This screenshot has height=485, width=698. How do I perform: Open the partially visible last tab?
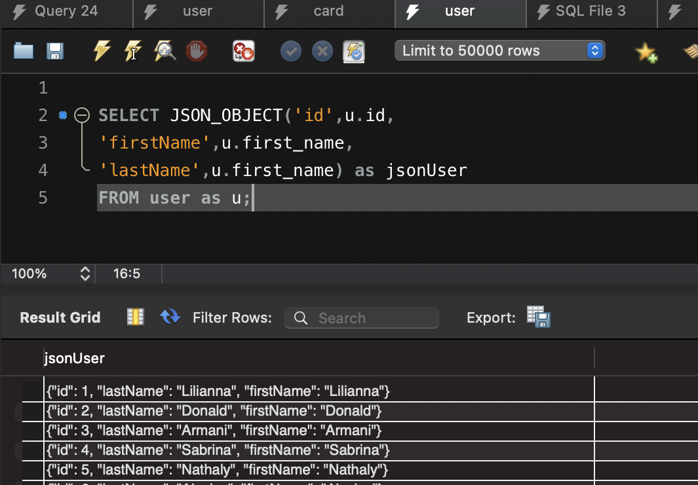click(678, 11)
